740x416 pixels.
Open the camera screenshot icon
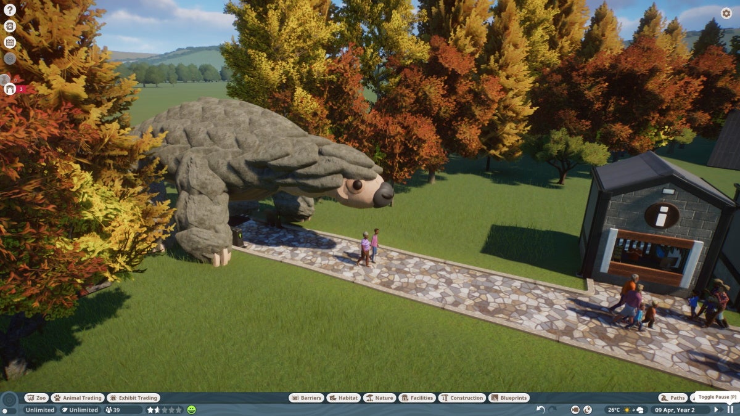click(574, 409)
